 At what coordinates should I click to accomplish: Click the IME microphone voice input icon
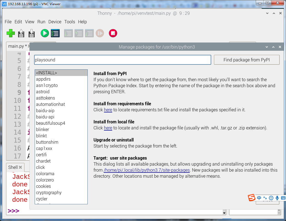click(277, 198)
